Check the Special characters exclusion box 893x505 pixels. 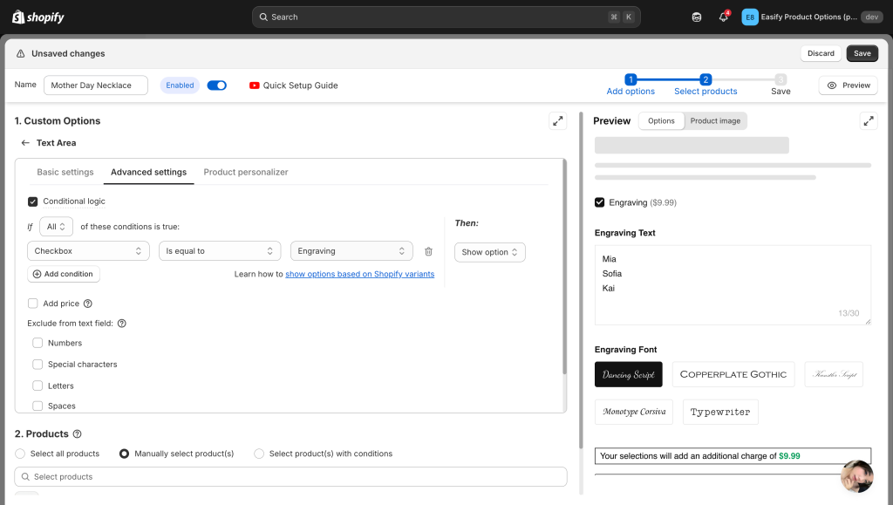[x=37, y=365]
